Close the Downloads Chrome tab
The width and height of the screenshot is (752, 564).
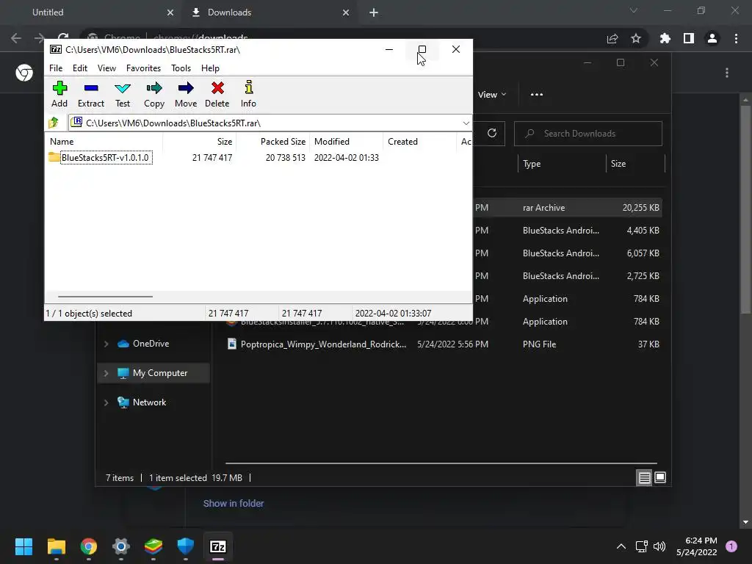point(346,12)
